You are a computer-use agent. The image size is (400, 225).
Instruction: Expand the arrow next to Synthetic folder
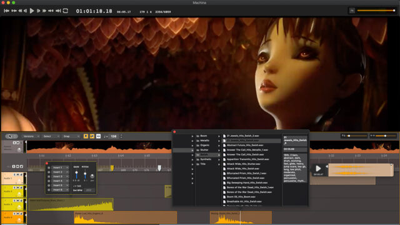point(219,159)
